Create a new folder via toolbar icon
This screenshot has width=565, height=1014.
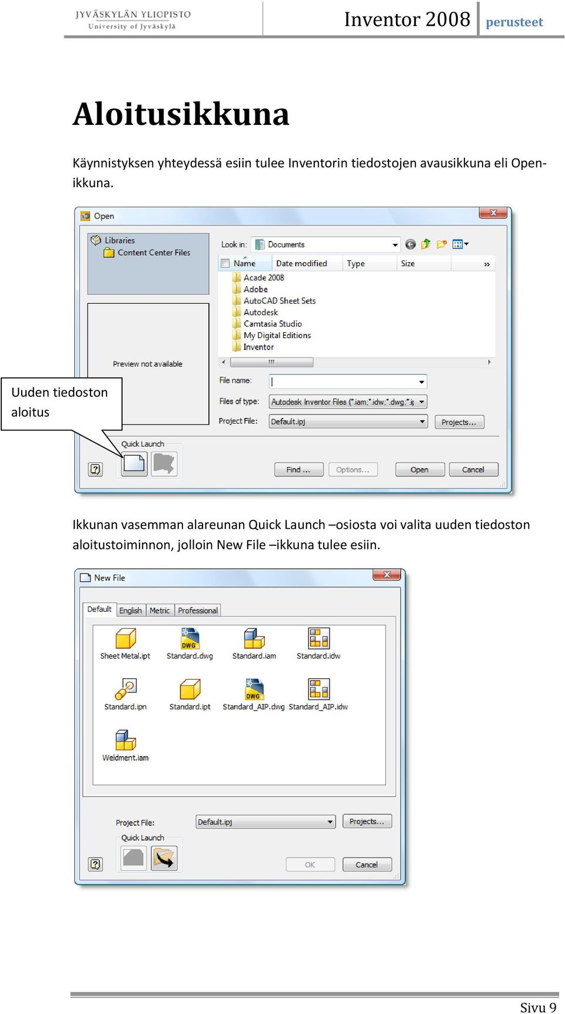[441, 244]
